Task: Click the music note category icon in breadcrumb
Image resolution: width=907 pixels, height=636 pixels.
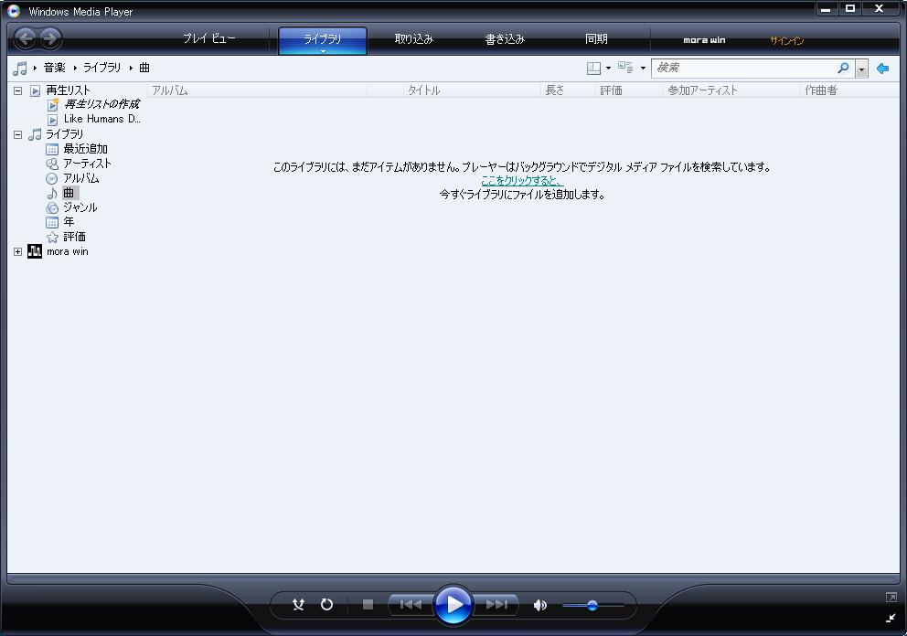Action: (x=20, y=69)
